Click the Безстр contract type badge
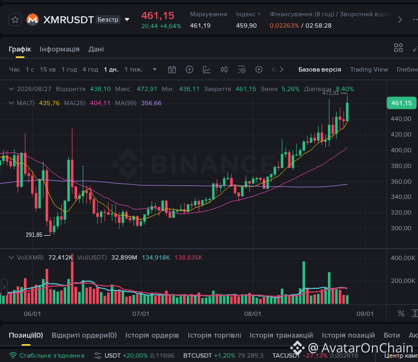Viewport: 418px width, 362px height. coord(107,20)
